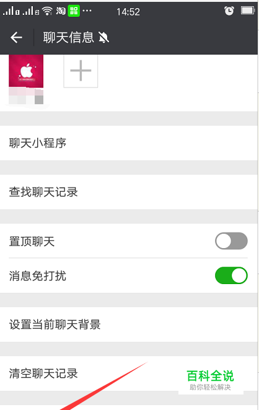
Task: Tap the battery indicator icon
Action: pyautogui.click(x=247, y=11)
